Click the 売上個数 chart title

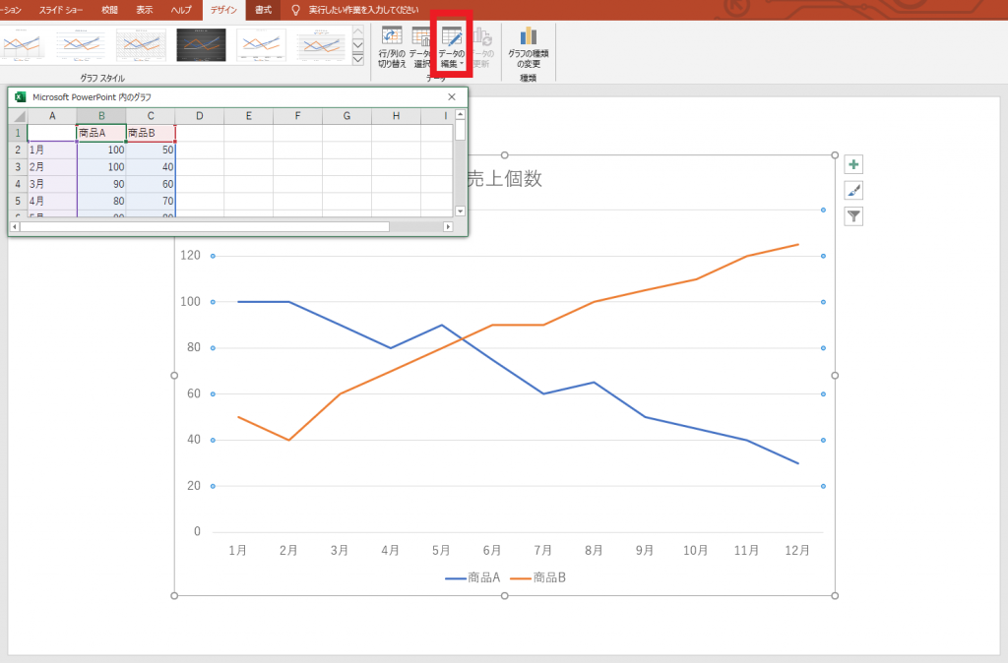click(x=504, y=178)
